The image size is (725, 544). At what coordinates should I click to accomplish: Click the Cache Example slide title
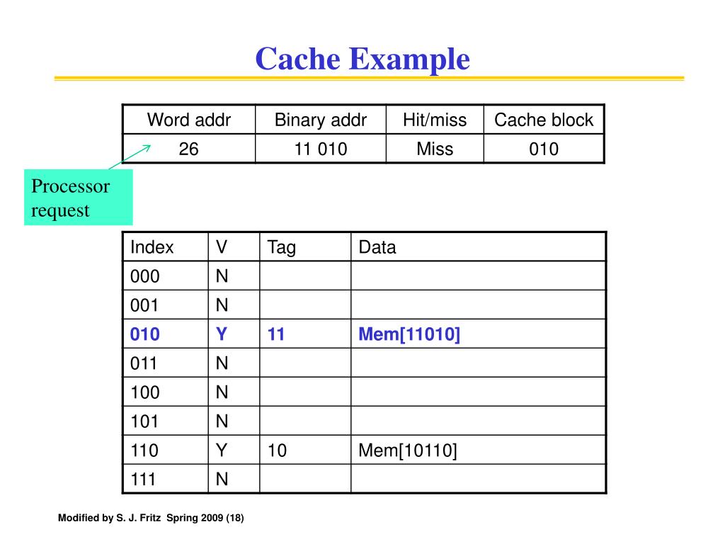tap(362, 59)
